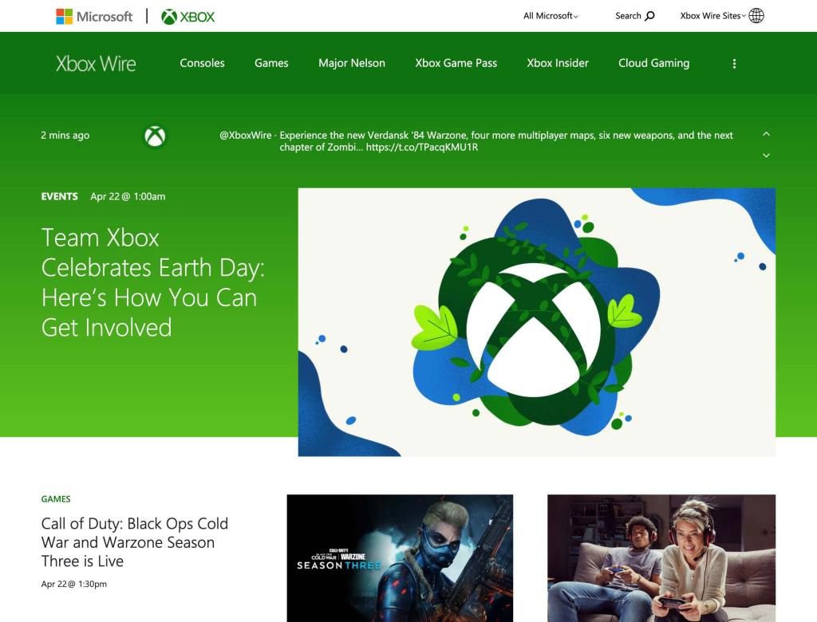Click the Xbox avatar icon in tweet ticker
Image resolution: width=817 pixels, height=622 pixels.
155,136
